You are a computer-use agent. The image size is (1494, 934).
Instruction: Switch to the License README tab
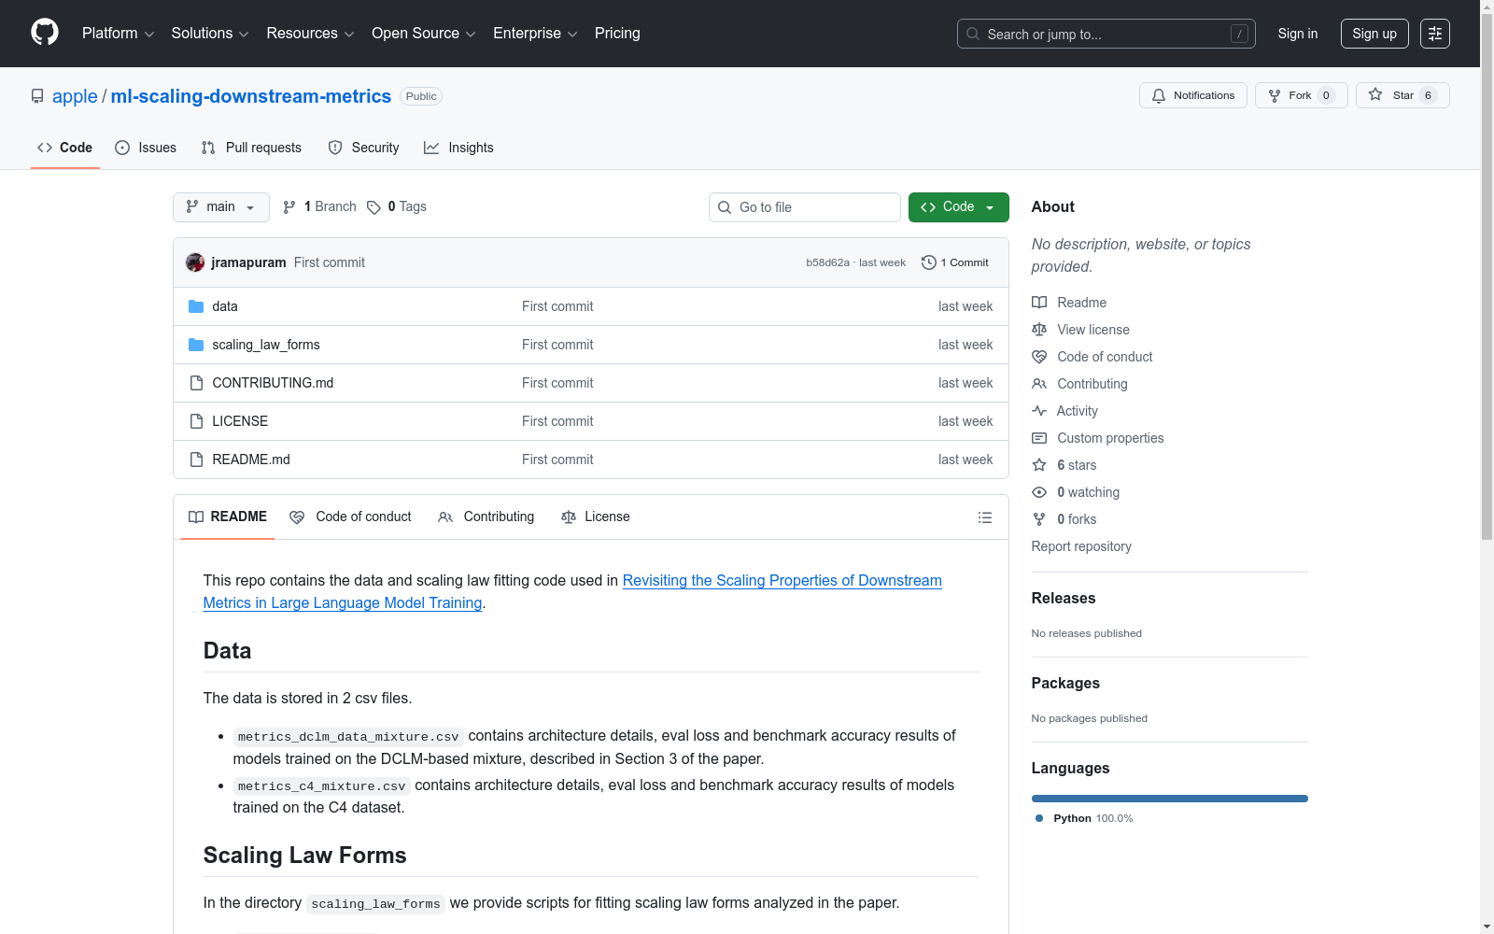(x=596, y=517)
